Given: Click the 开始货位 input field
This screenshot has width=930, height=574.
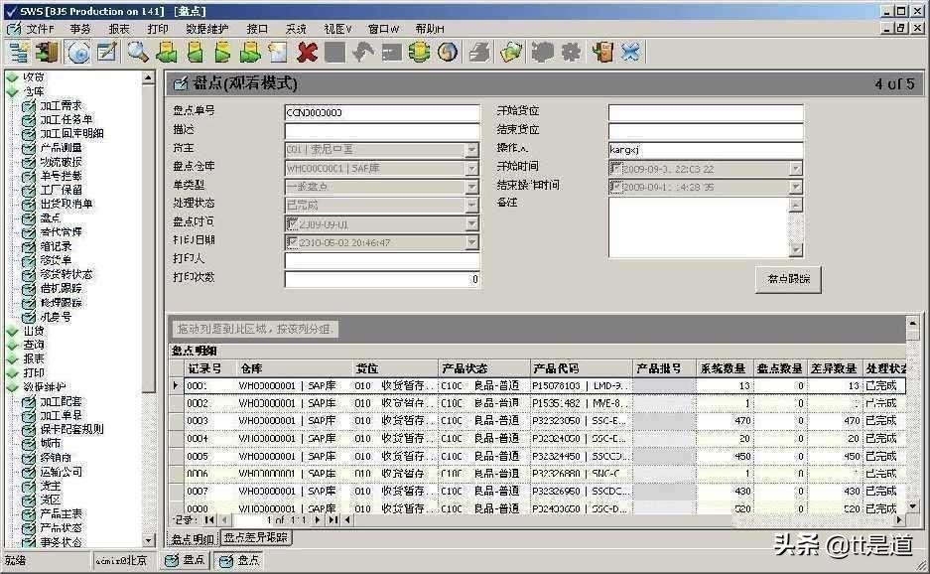Looking at the screenshot, I should click(x=706, y=112).
